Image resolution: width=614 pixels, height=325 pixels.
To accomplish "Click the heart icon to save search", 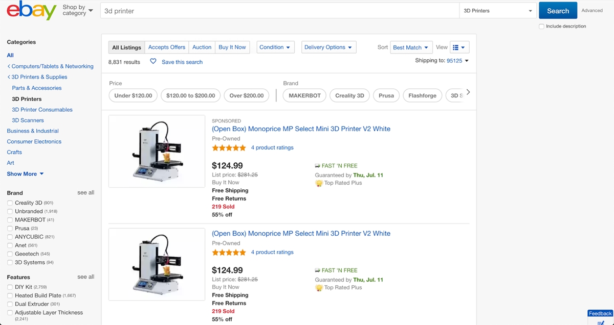I will (153, 61).
